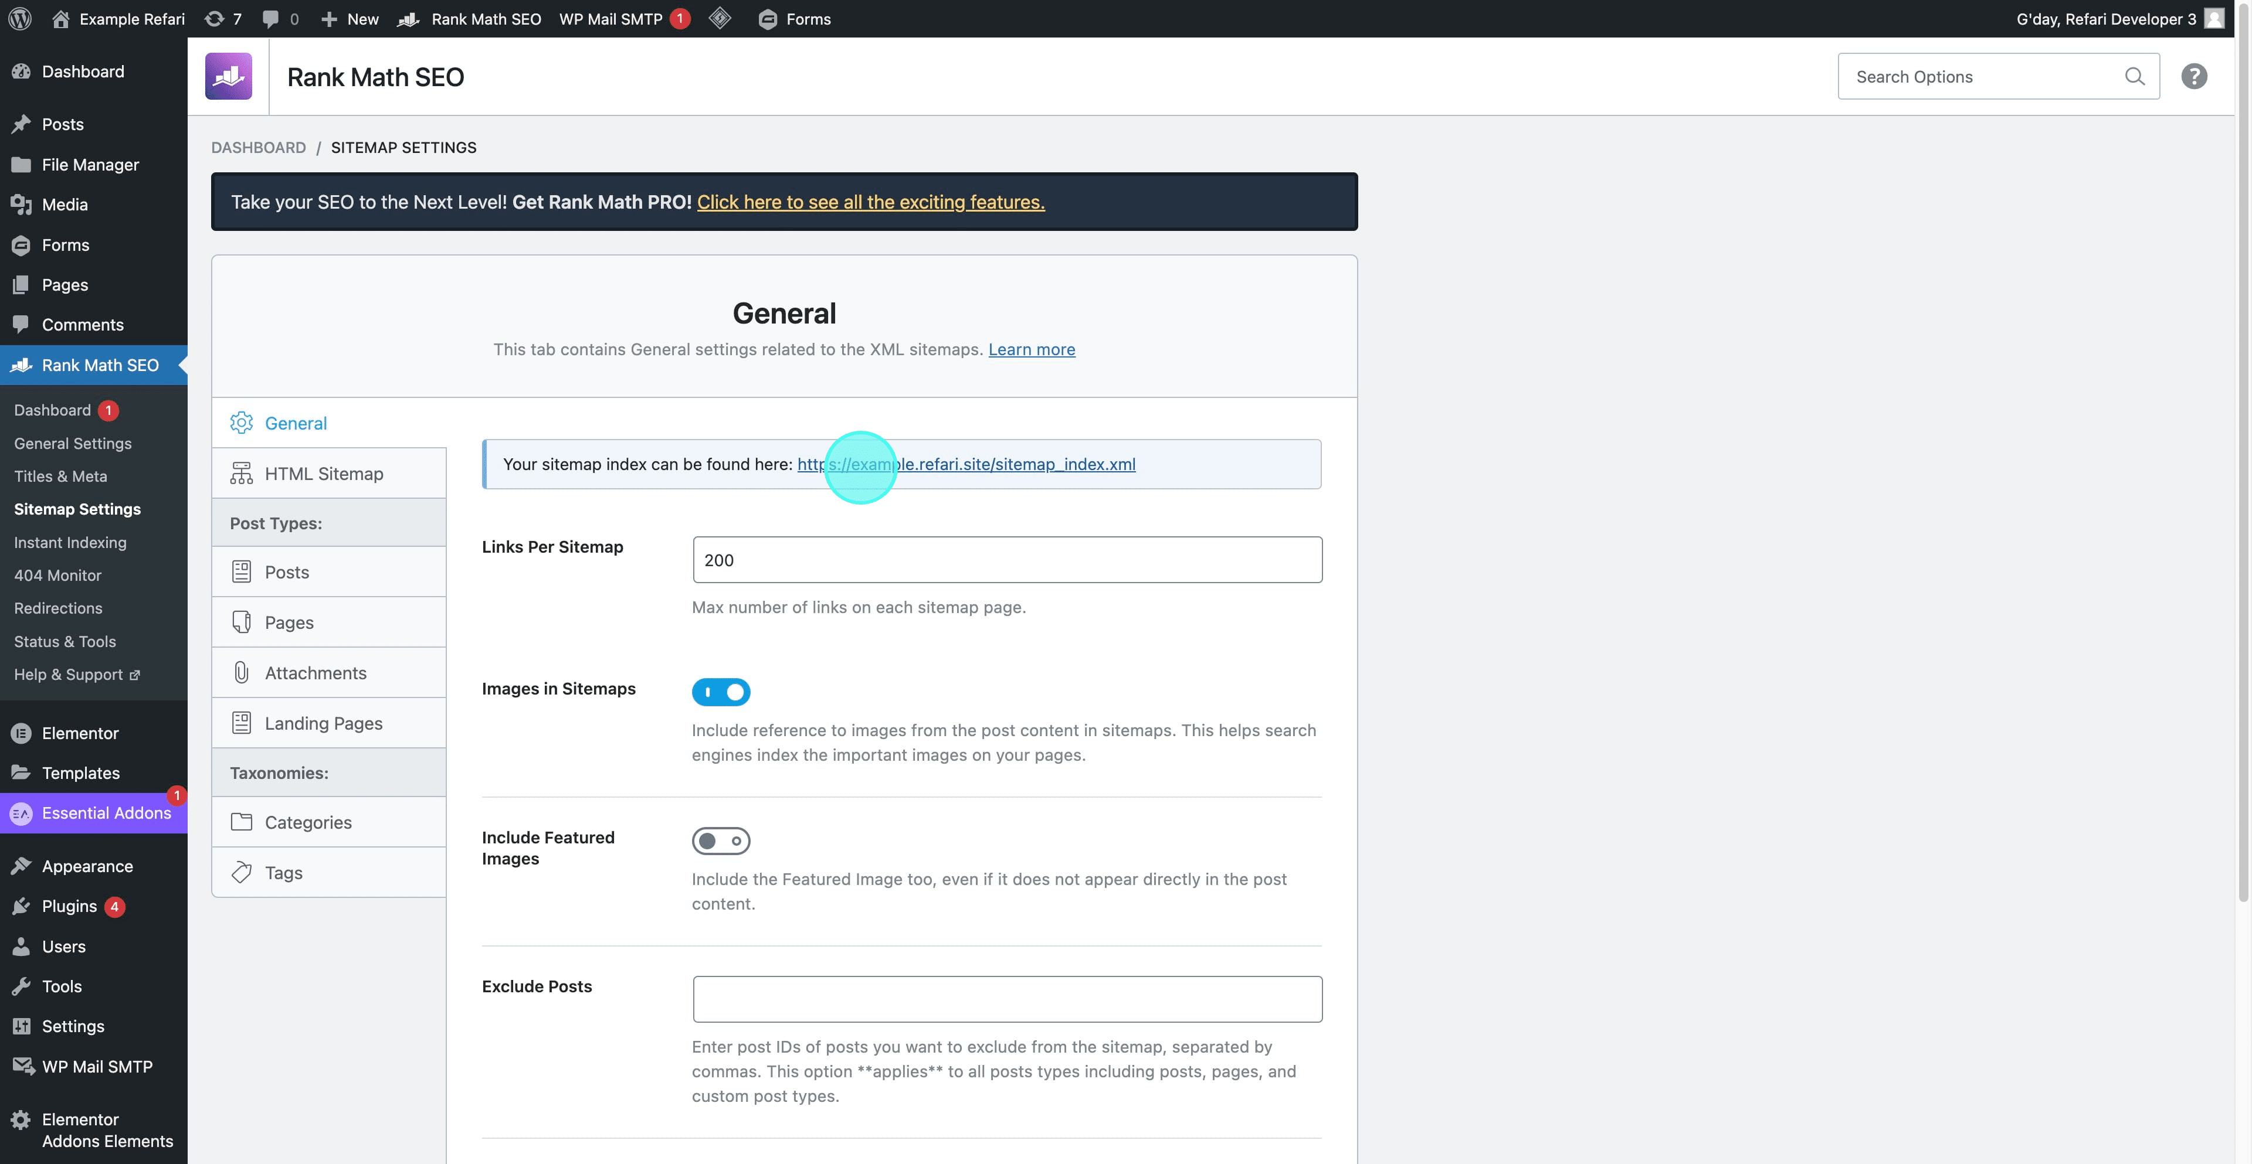Click the Dashboard gauge icon in sidebar
2252x1164 pixels.
coord(21,72)
